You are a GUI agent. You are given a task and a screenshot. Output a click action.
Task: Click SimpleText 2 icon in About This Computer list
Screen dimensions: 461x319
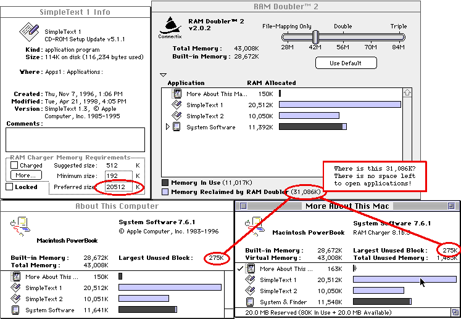[x=15, y=299]
